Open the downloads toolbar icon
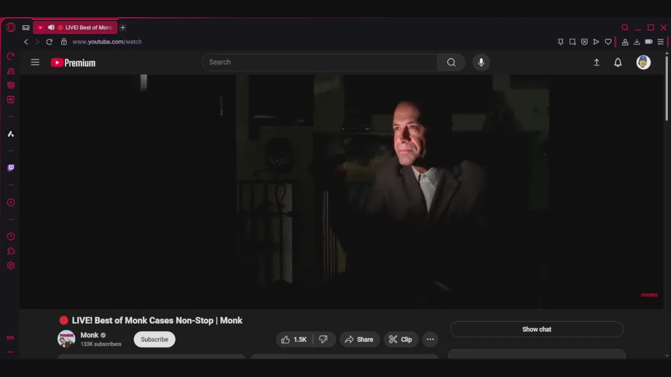 tap(637, 42)
